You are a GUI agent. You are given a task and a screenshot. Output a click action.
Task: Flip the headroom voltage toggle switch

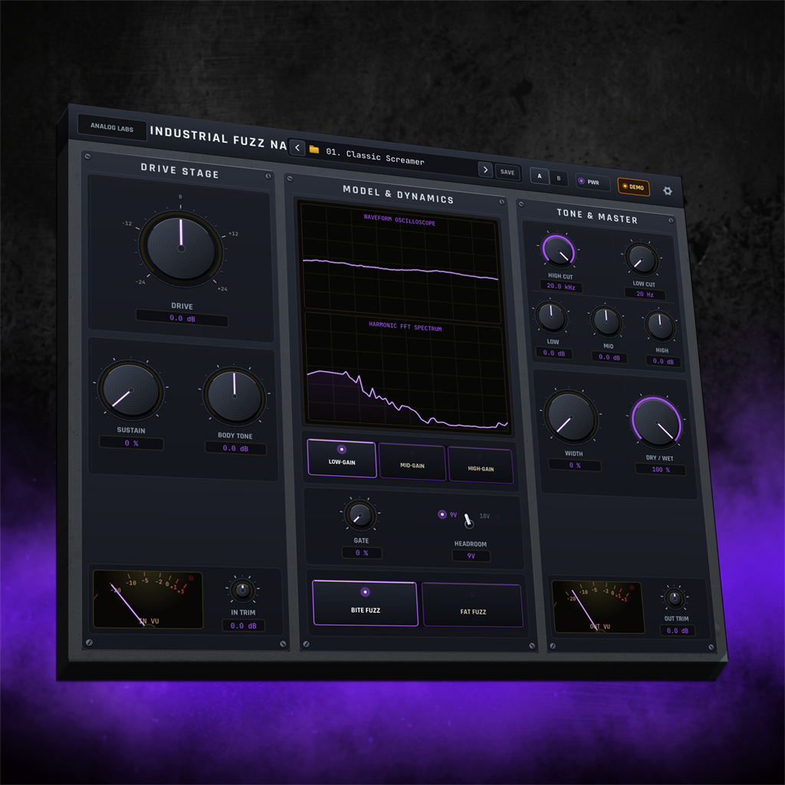(468, 521)
